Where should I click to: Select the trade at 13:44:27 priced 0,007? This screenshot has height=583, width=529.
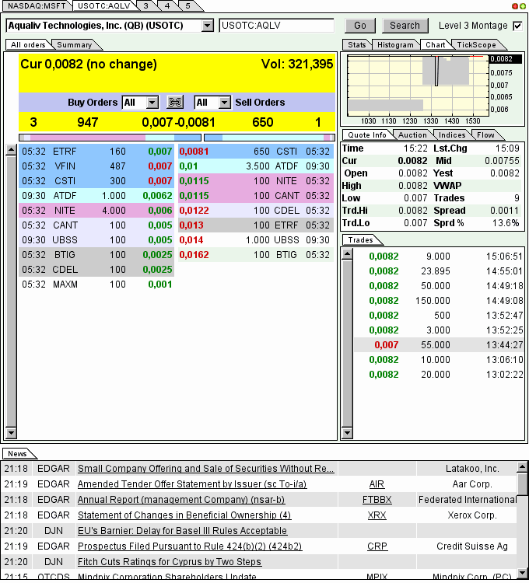pos(439,345)
